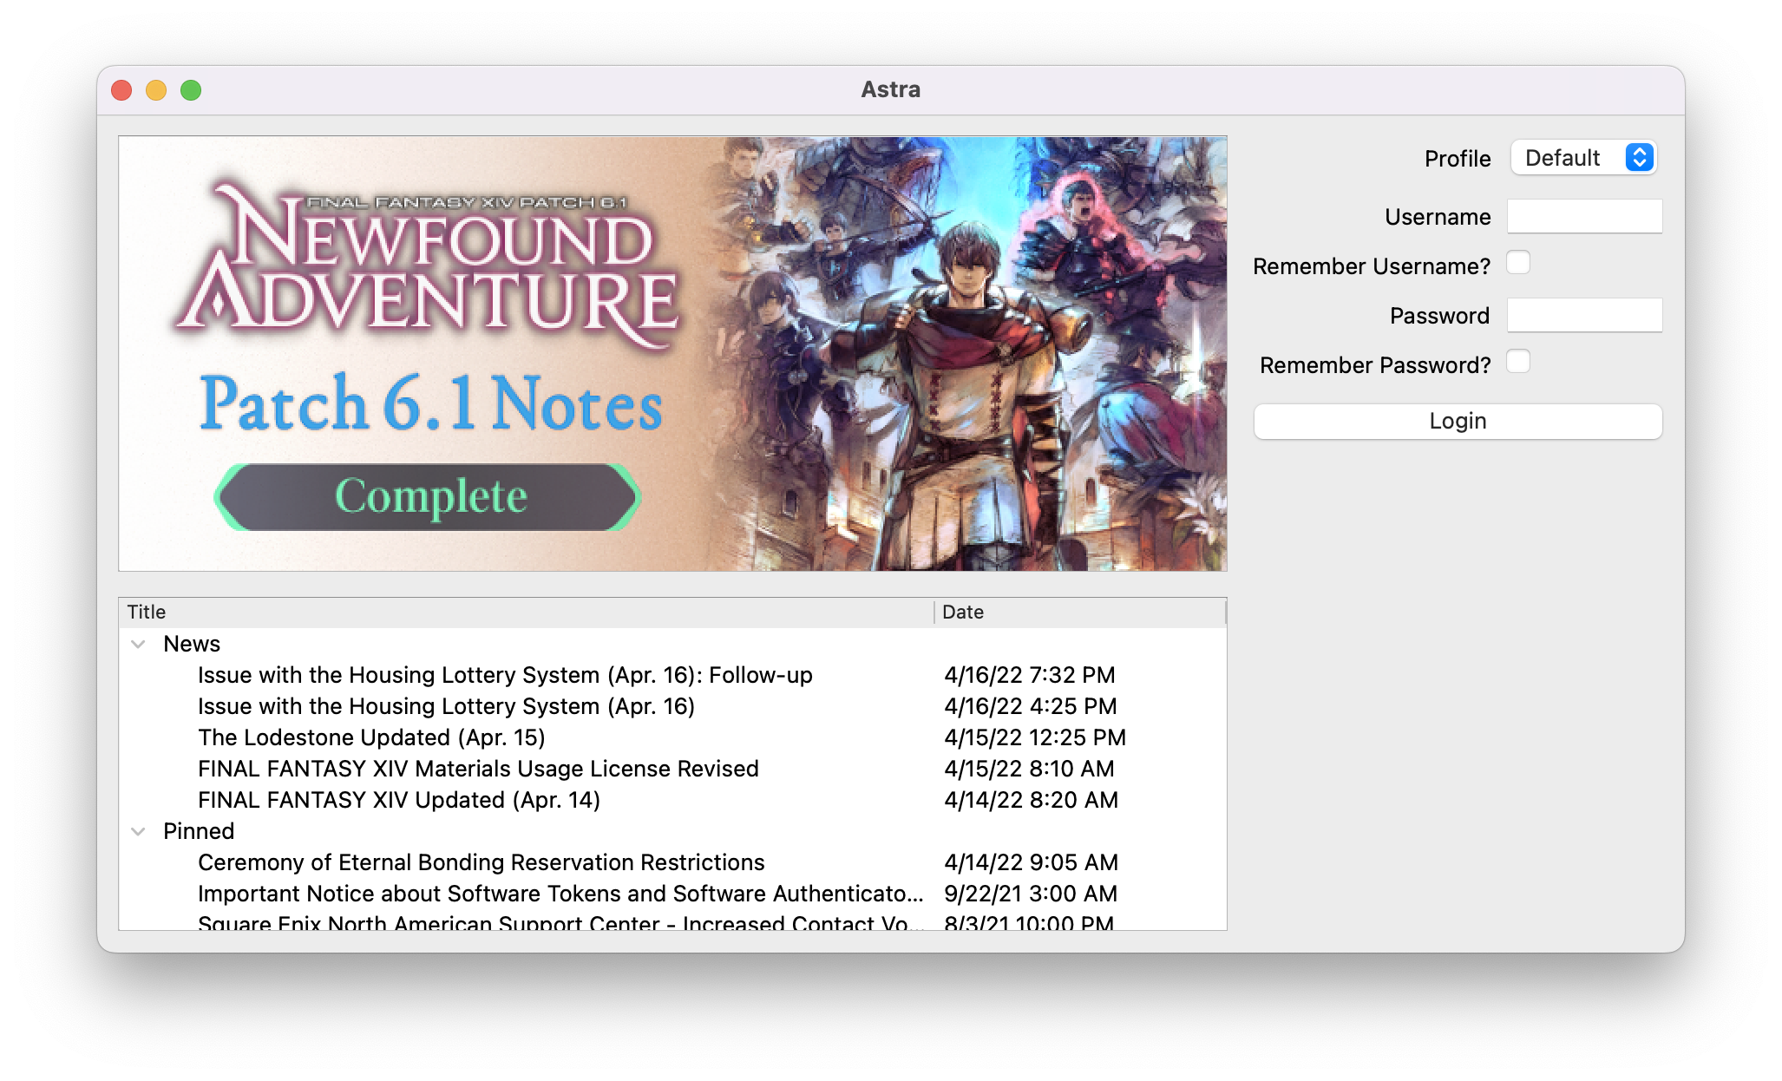1782x1081 pixels.
Task: Select the 'Pinned' category row label
Action: [x=199, y=831]
